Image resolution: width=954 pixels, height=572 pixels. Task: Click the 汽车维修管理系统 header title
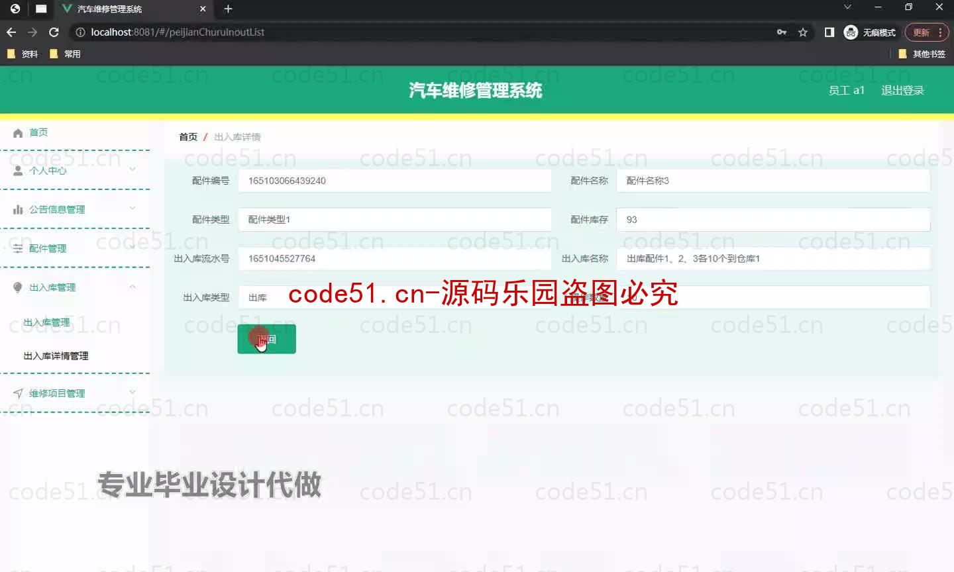pyautogui.click(x=476, y=91)
